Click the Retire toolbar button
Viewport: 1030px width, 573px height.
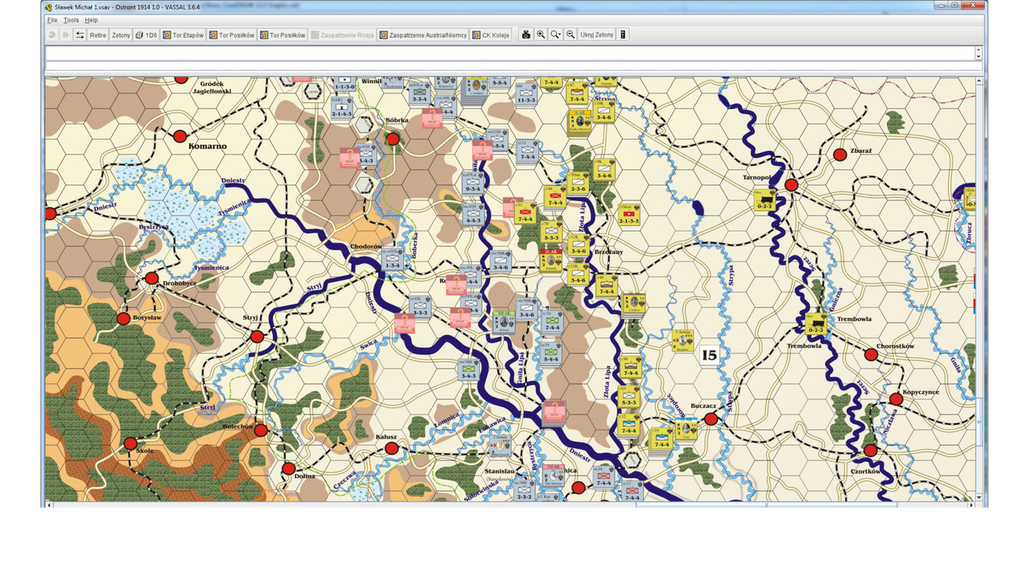tap(97, 35)
